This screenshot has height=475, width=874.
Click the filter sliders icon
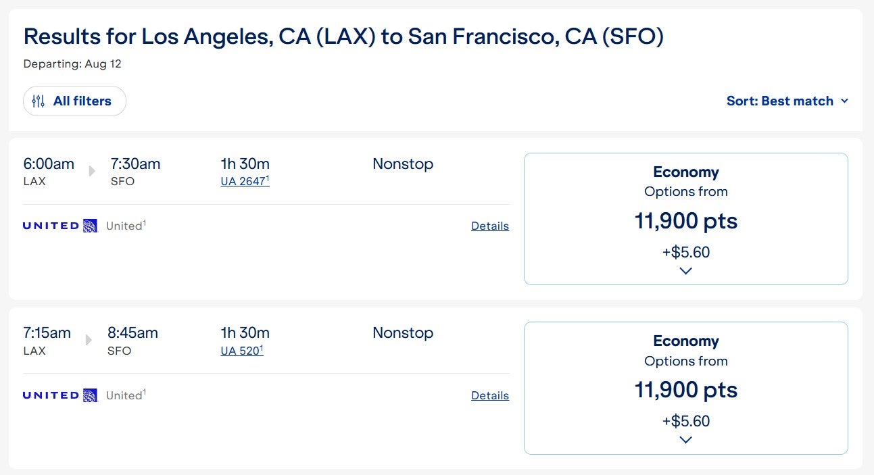pos(39,101)
